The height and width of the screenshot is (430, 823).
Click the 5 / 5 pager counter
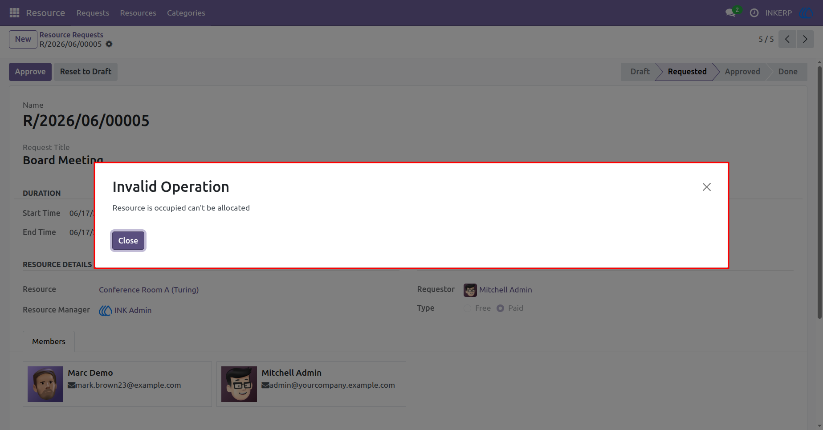(766, 39)
